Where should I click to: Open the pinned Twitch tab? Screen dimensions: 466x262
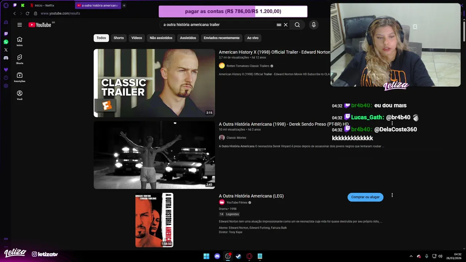pos(15,5)
